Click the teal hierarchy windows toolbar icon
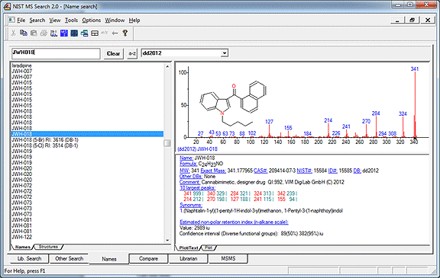This screenshot has height=278, width=440. pos(84,34)
